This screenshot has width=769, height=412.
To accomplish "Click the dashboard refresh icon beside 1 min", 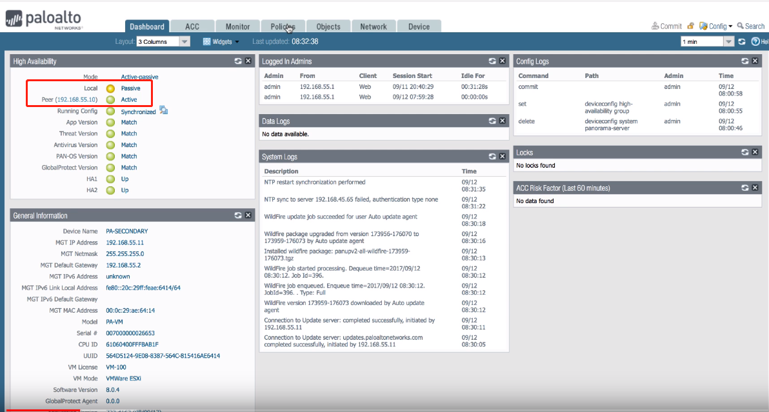I will pyautogui.click(x=742, y=42).
